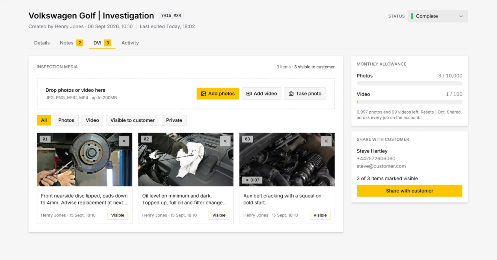Click the 3 visible to customer summary
The image size is (497, 260).
coord(314,67)
